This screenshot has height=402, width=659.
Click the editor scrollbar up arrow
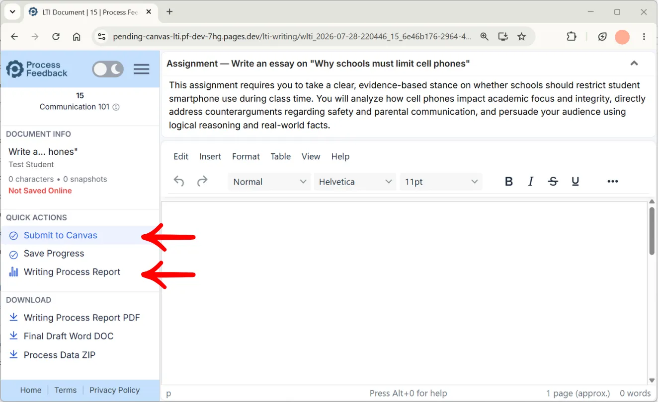pyautogui.click(x=652, y=201)
